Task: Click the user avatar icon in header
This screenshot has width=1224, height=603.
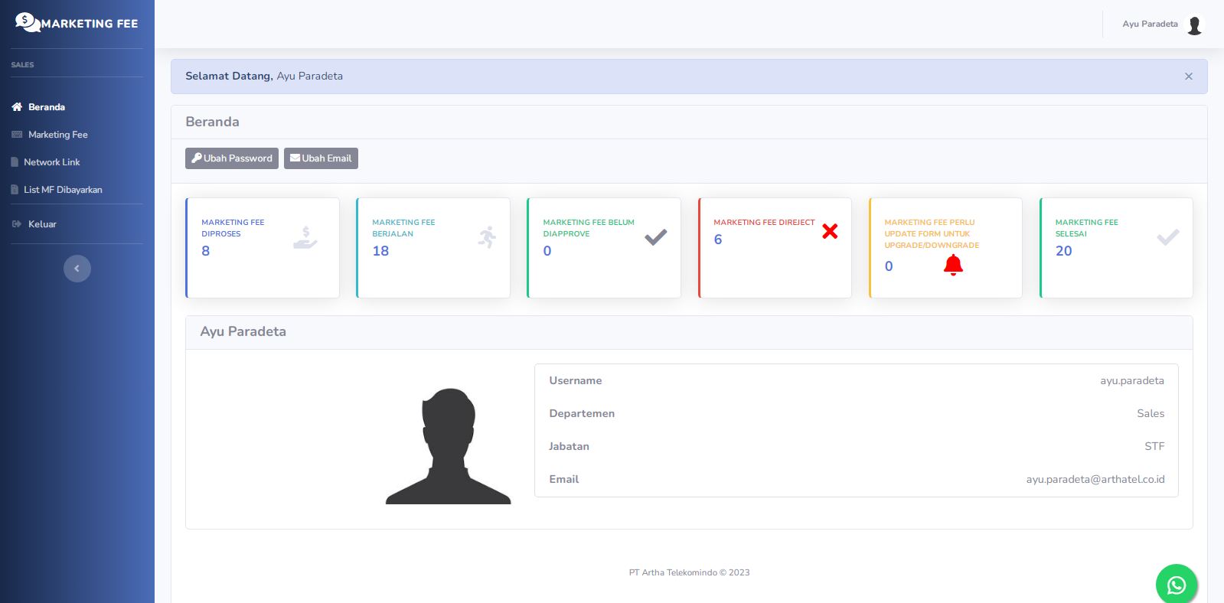Action: 1193,24
